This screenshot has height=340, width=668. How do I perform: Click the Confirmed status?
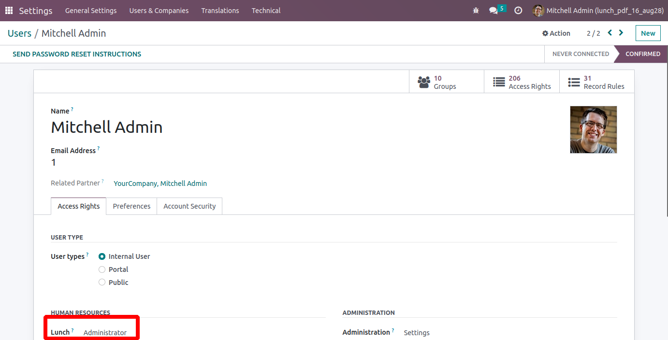[x=643, y=54]
